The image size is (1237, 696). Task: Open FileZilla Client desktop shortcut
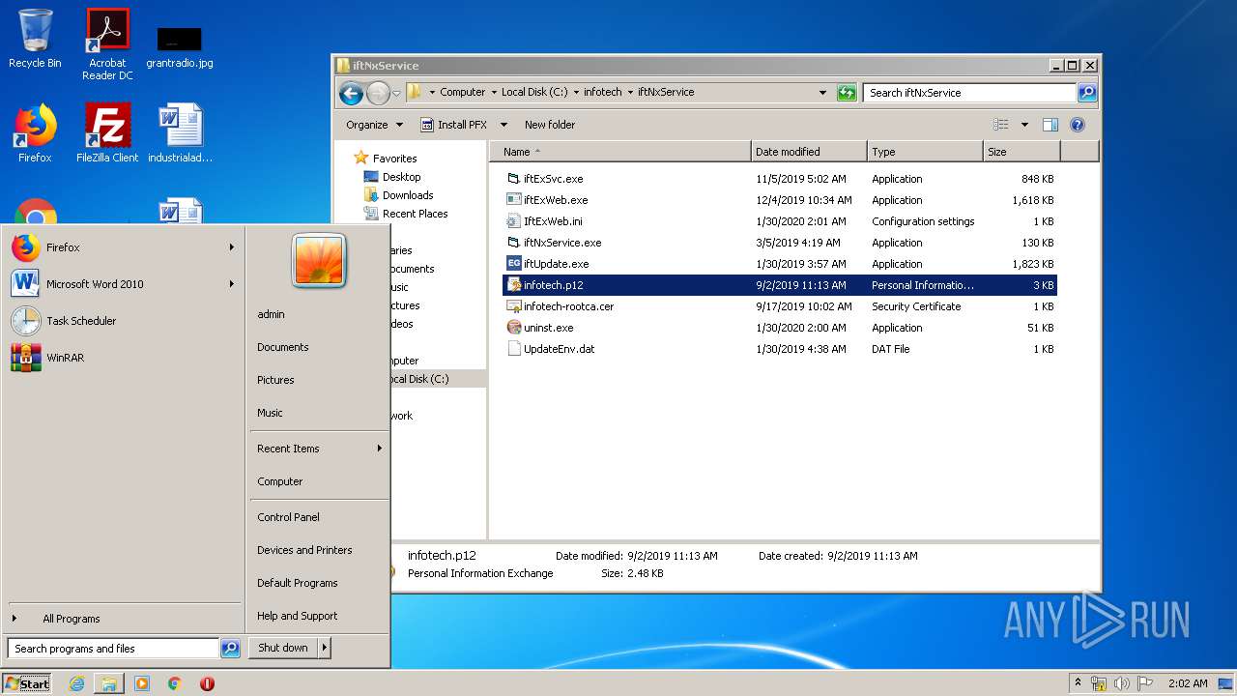click(x=107, y=133)
